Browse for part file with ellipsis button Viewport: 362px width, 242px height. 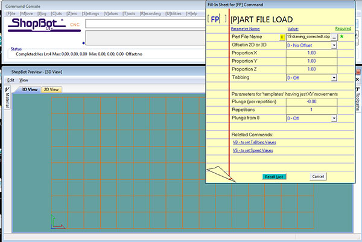(x=334, y=37)
